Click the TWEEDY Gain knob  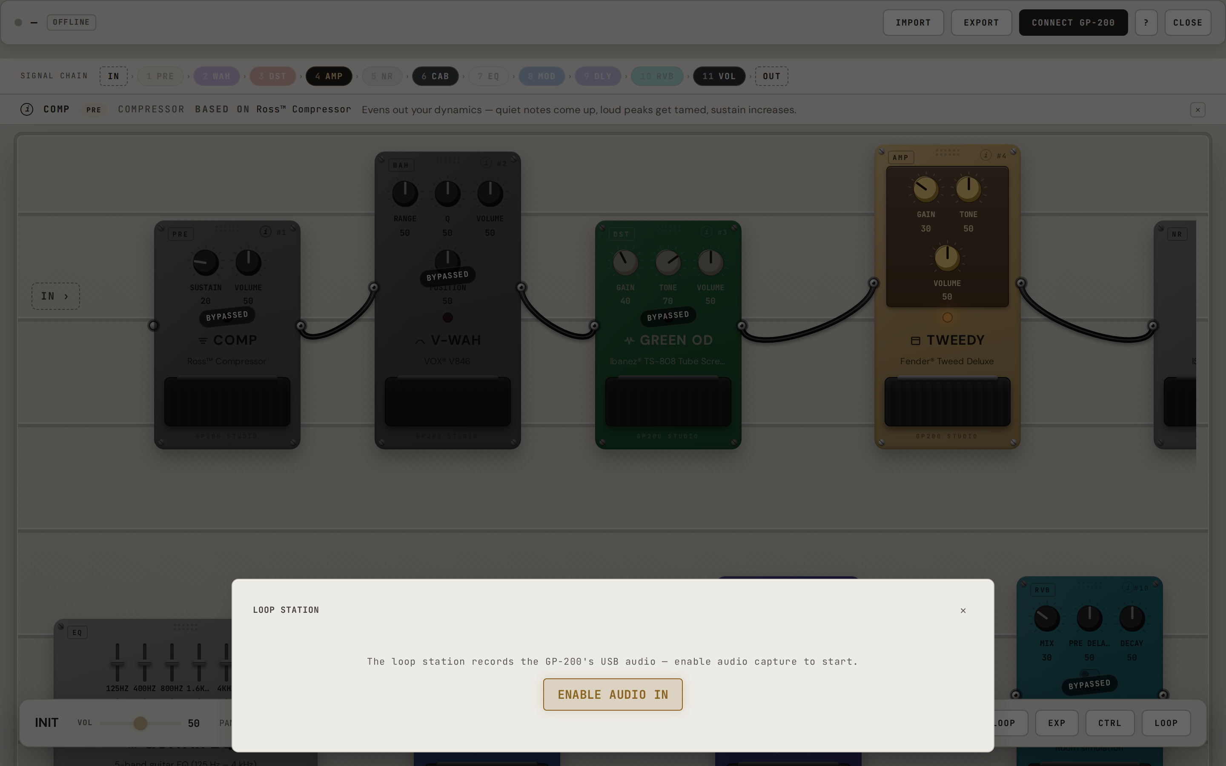click(x=925, y=189)
